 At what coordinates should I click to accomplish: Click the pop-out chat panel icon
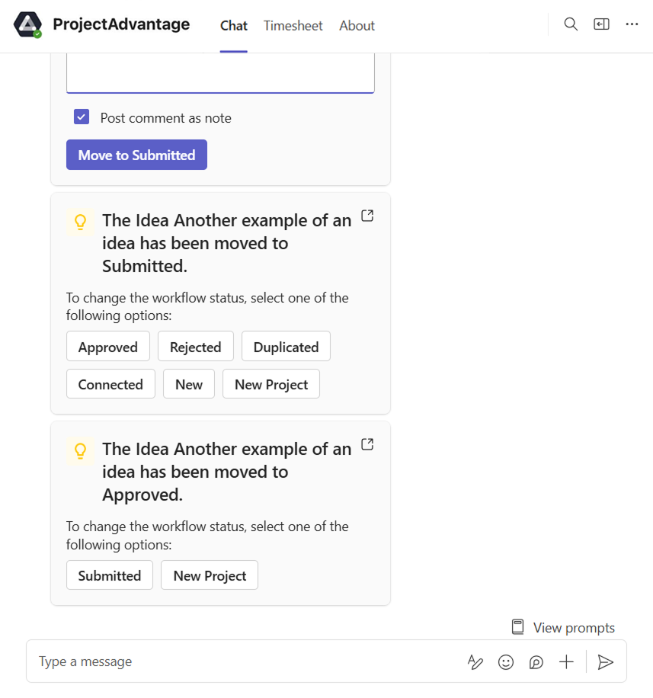(x=602, y=24)
